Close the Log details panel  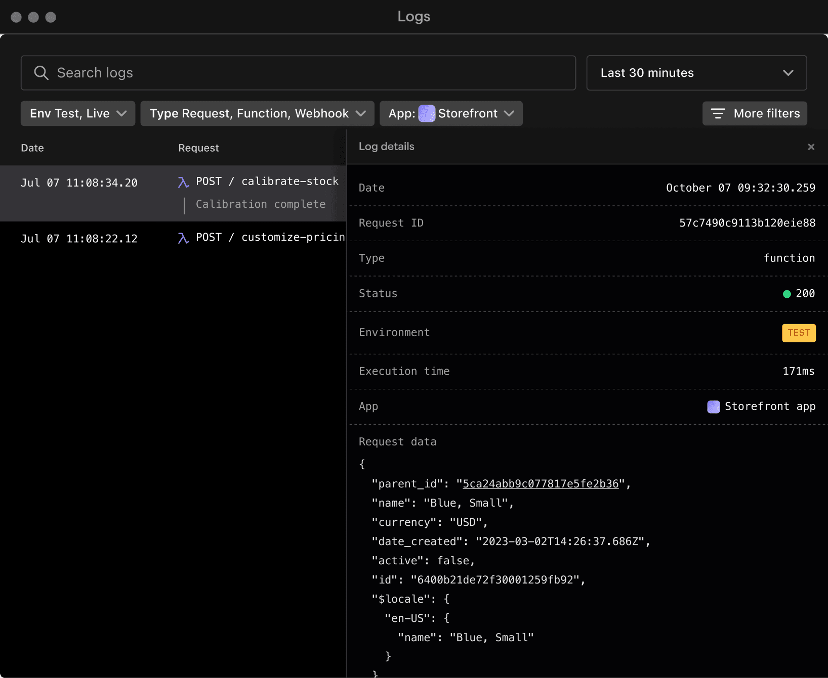pos(811,147)
